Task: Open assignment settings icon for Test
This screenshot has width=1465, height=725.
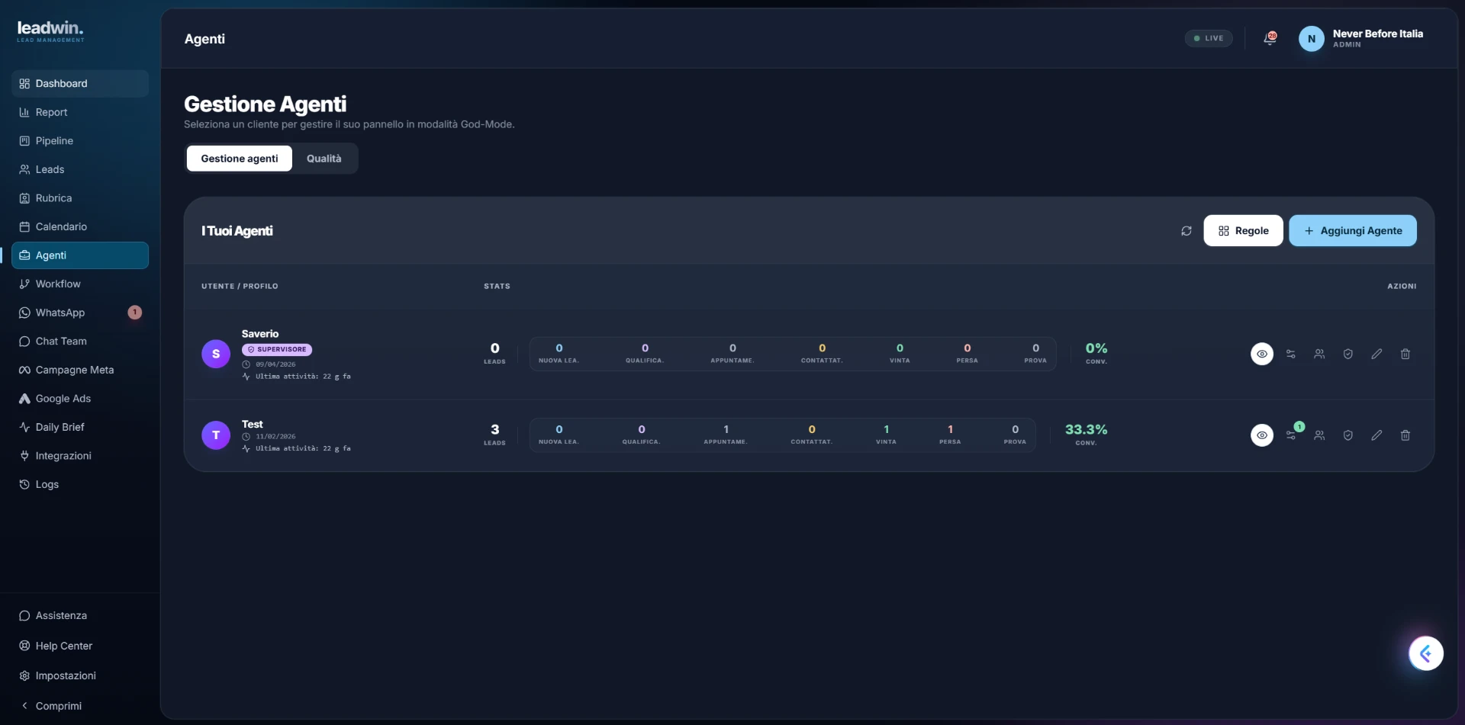Action: 1291,435
